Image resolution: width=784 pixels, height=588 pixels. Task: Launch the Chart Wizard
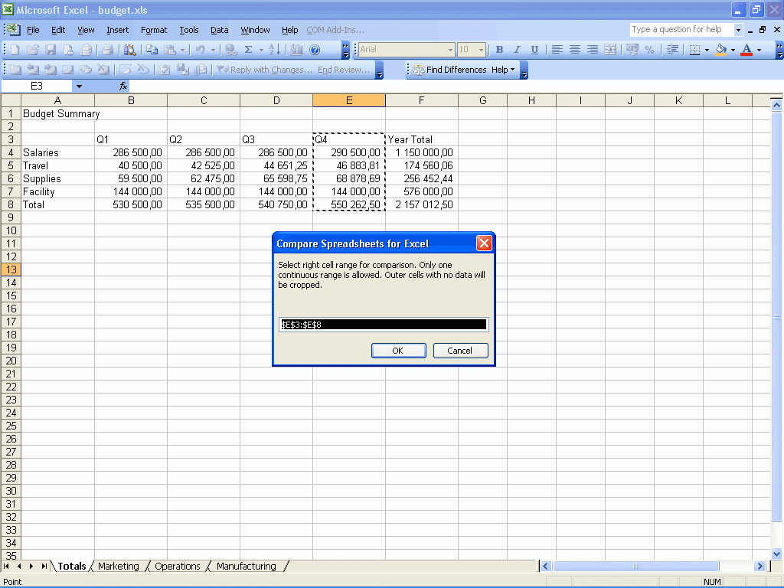[296, 49]
